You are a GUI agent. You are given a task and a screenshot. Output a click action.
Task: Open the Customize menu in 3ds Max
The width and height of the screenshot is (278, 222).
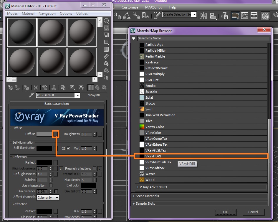pos(130,7)
